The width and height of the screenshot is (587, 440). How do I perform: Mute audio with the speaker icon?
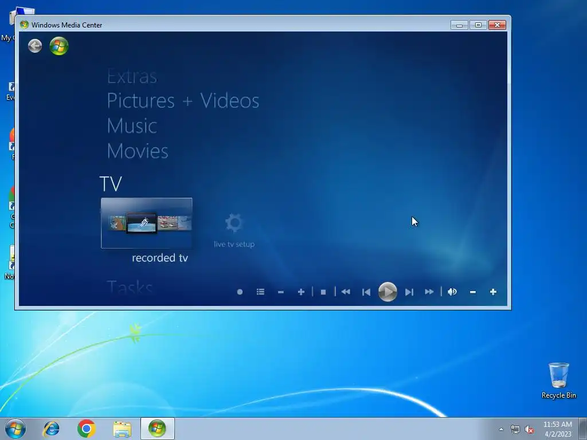click(x=452, y=292)
